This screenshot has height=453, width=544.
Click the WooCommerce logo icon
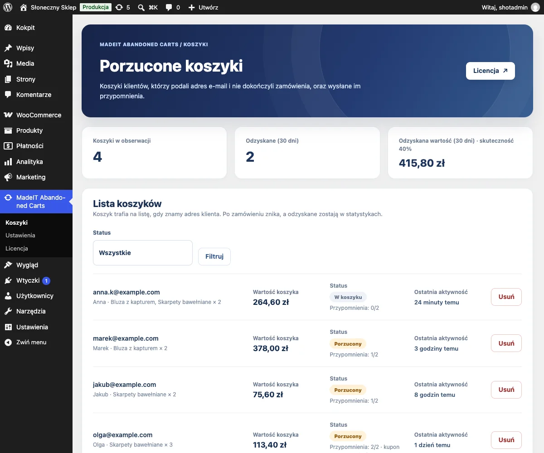click(8, 115)
